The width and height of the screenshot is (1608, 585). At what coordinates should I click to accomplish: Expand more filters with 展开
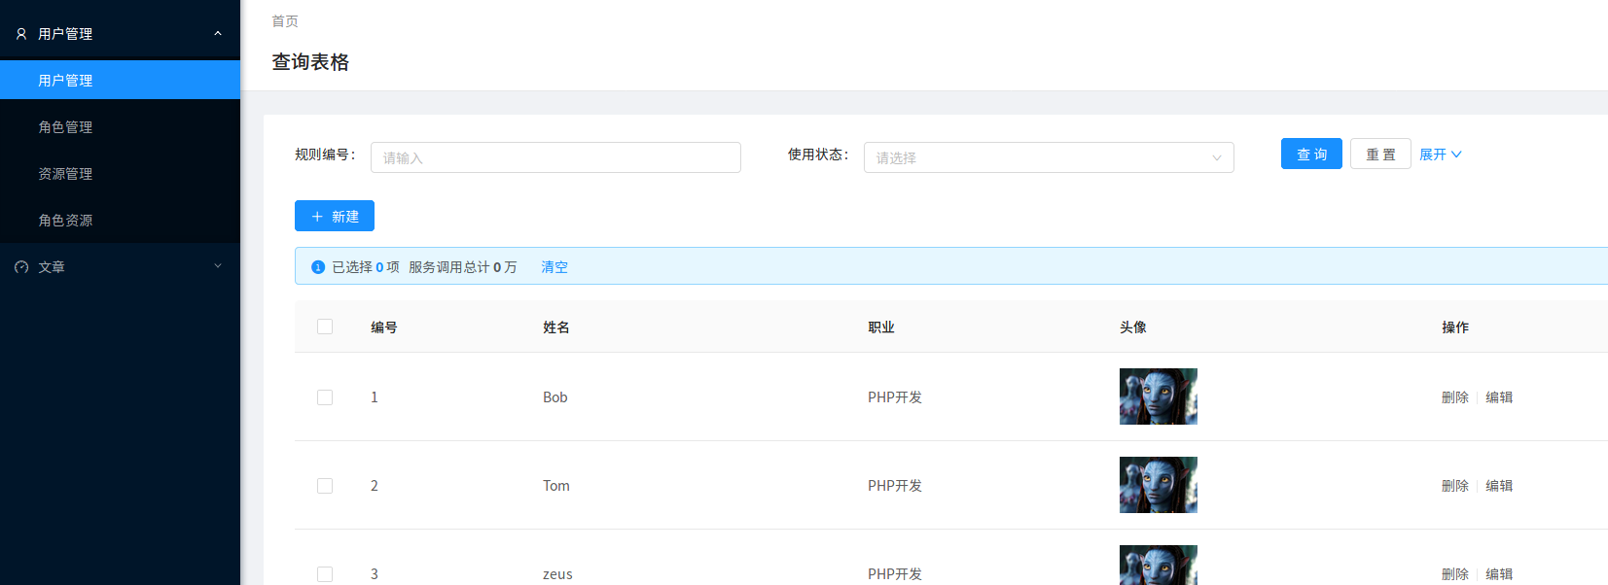coord(1441,155)
